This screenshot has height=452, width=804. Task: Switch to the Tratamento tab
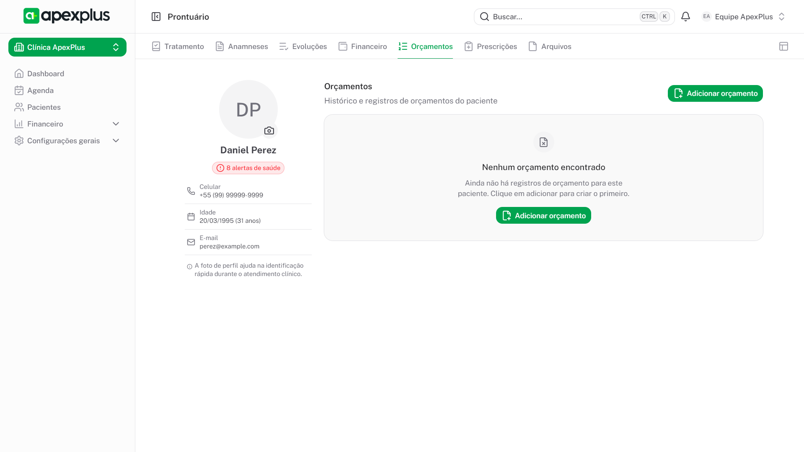(x=178, y=46)
